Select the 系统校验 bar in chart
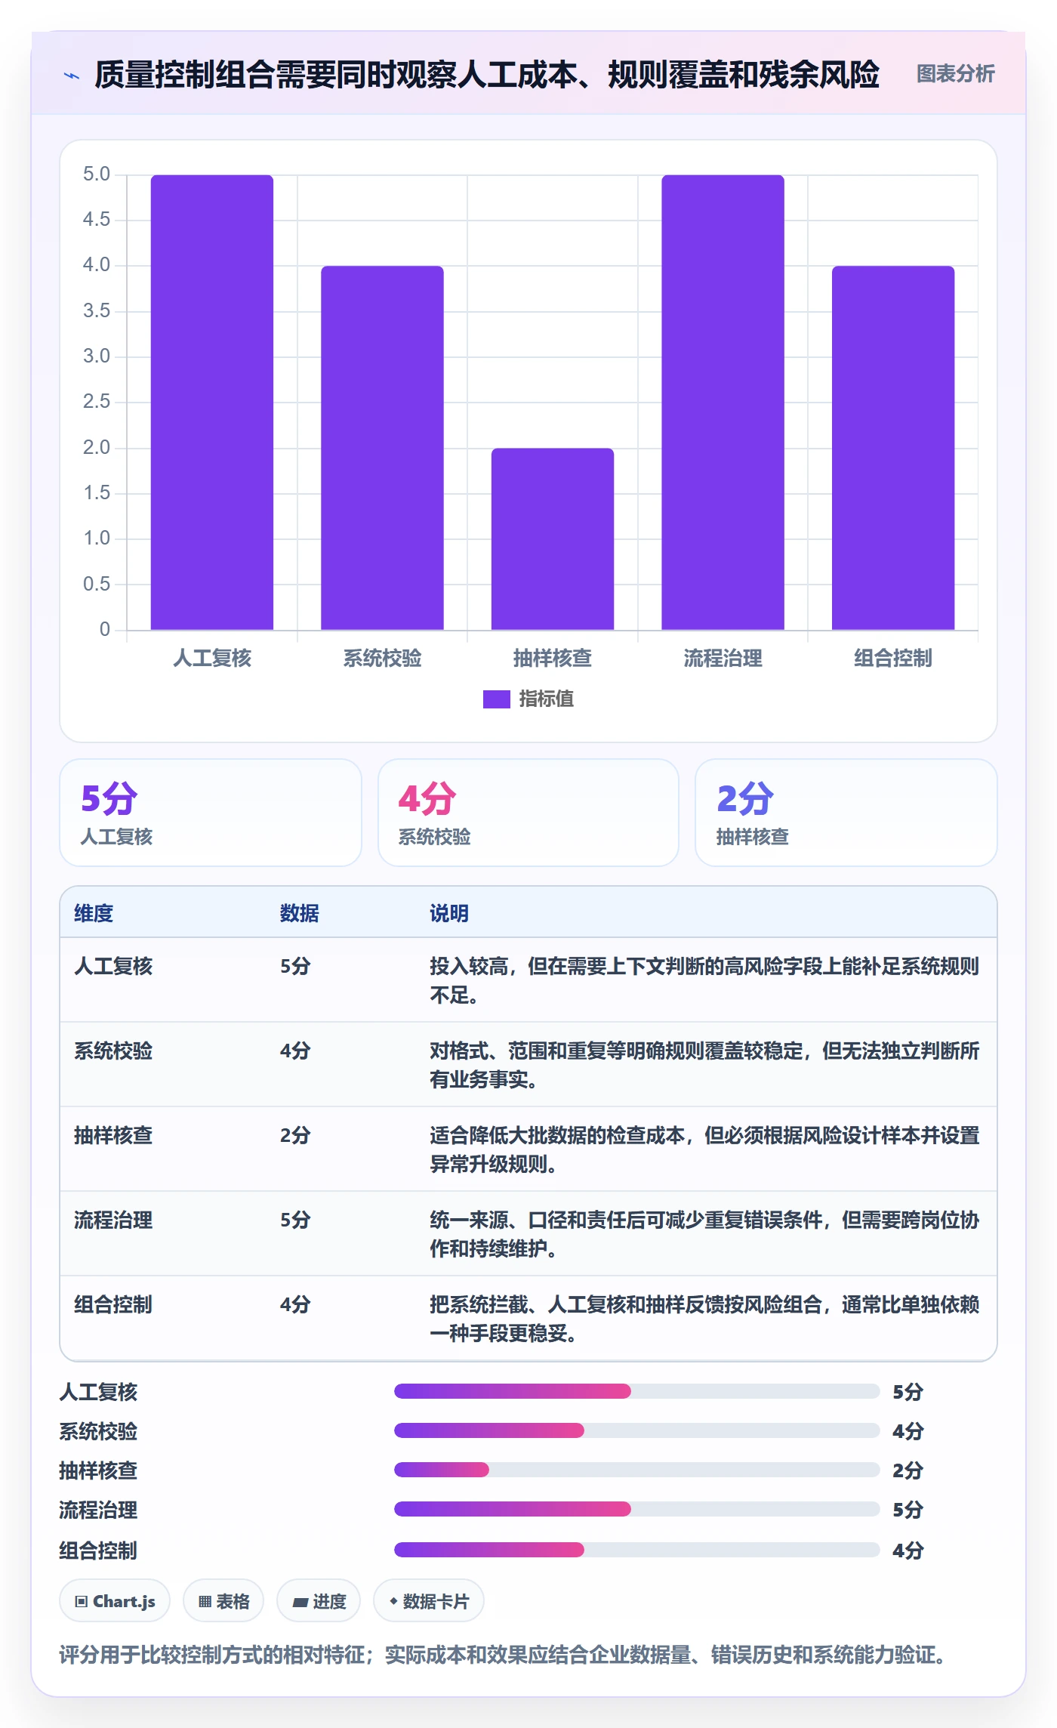The width and height of the screenshot is (1057, 1728). (x=382, y=448)
